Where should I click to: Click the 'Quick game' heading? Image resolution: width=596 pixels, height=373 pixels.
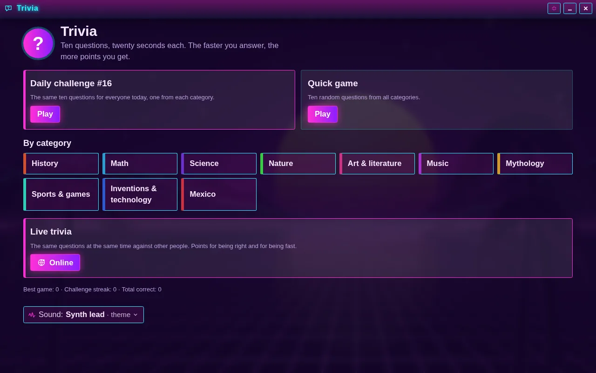coord(333,83)
